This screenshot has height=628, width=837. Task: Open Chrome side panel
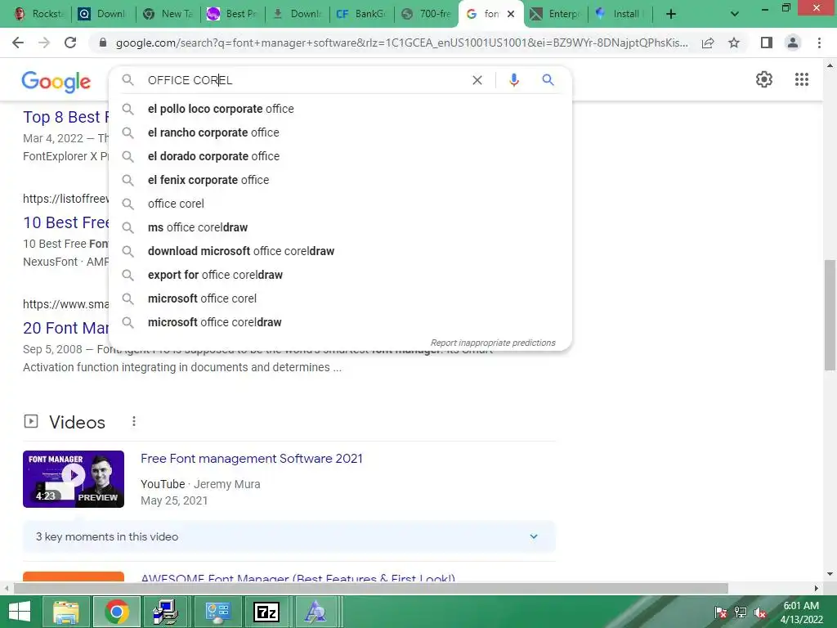click(767, 43)
